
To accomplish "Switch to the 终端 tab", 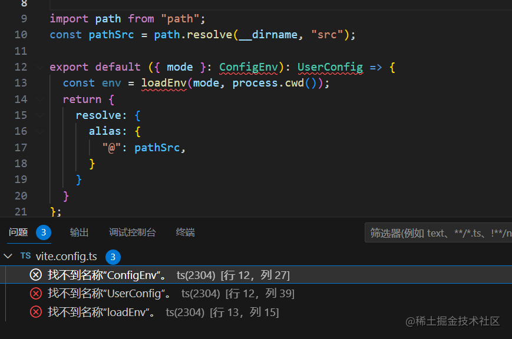I will 185,232.
